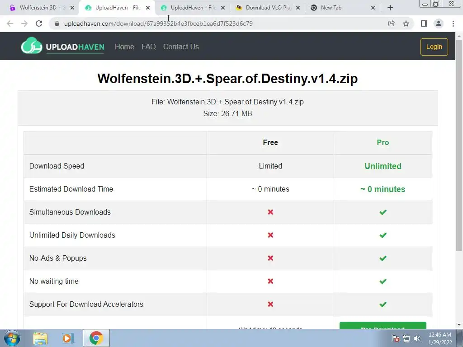463x347 pixels.
Task: Click the red X for Simultaneous Downloads Free
Action: coord(270,212)
